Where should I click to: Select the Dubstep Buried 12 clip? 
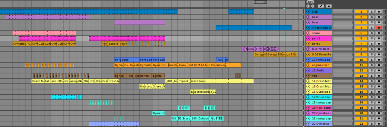(x=203, y=92)
